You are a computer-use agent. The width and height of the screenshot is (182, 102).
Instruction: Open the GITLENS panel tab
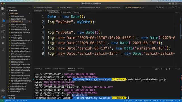tap(81, 69)
